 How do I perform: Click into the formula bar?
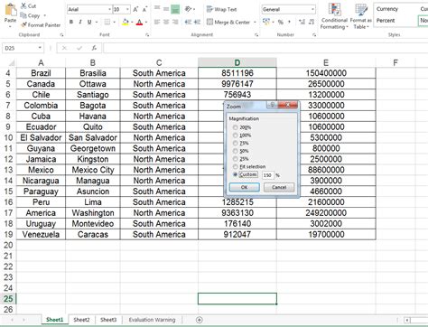click(x=265, y=48)
